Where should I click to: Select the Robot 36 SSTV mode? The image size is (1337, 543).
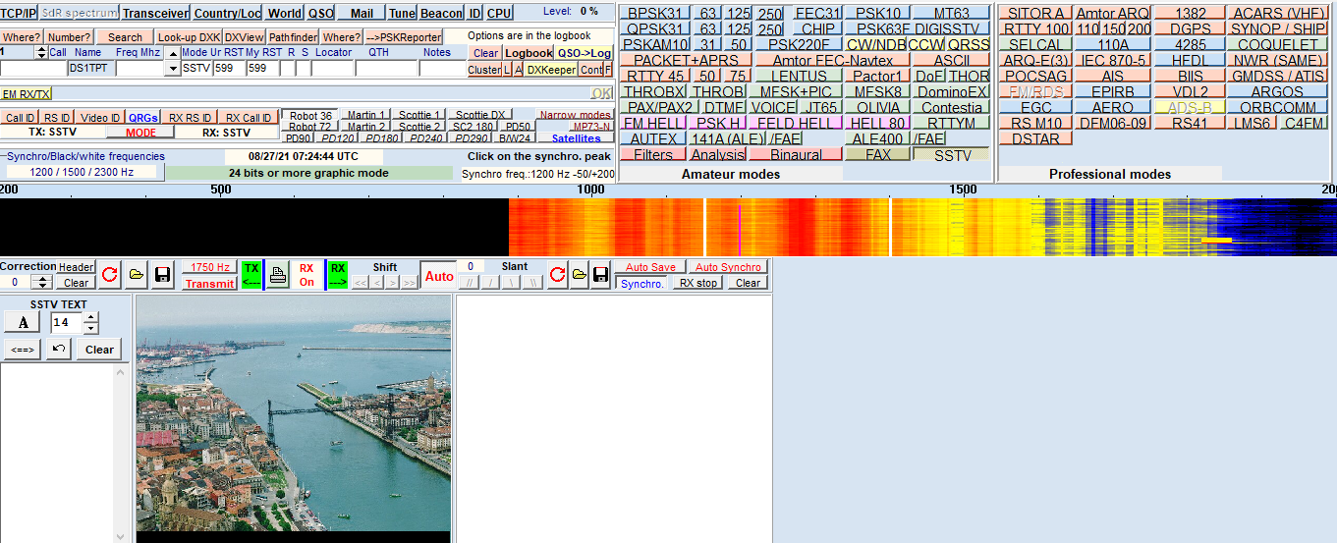pos(310,116)
